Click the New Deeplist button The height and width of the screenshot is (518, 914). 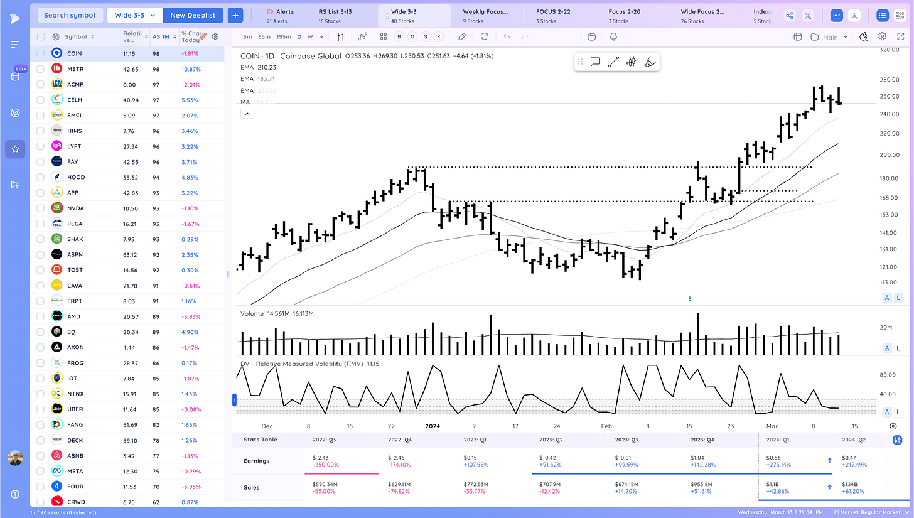193,15
